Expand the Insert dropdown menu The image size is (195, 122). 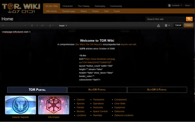click(x=63, y=25)
